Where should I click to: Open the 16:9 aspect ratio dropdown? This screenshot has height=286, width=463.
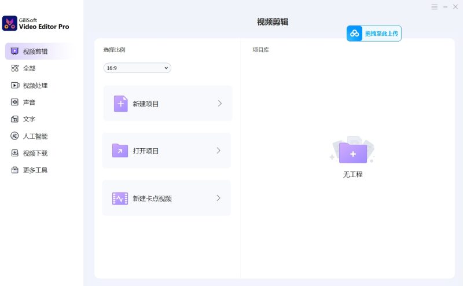click(137, 68)
